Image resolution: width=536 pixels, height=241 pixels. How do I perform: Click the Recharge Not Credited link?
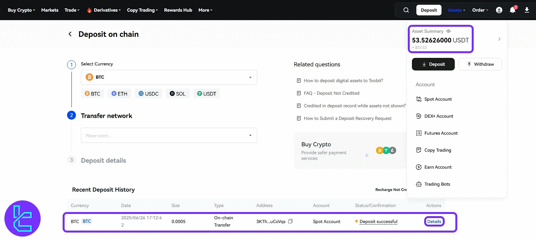pyautogui.click(x=391, y=190)
